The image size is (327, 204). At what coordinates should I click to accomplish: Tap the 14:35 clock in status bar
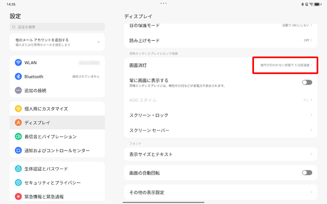[11, 4]
